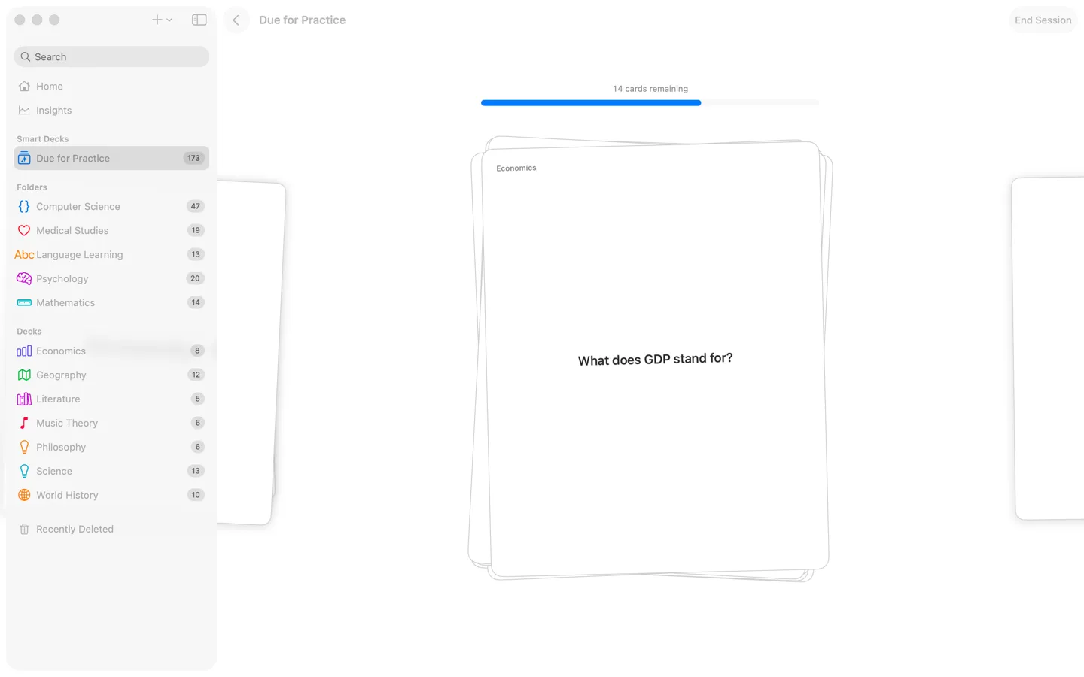Image resolution: width=1084 pixels, height=677 pixels.
Task: Click the Due for Practice title in header
Action: [x=303, y=20]
